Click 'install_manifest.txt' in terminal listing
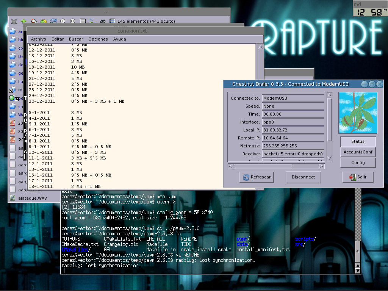Viewport: 388px width, 291px height. 263,250
